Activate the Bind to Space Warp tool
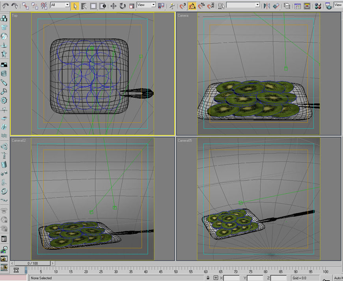The image size is (343, 281). pyautogui.click(x=44, y=6)
